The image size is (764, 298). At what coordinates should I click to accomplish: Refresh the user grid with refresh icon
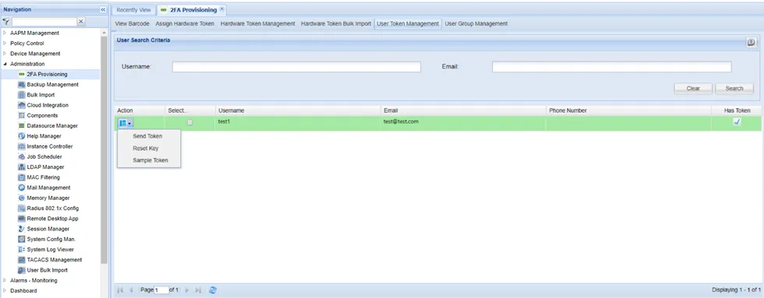(x=213, y=289)
